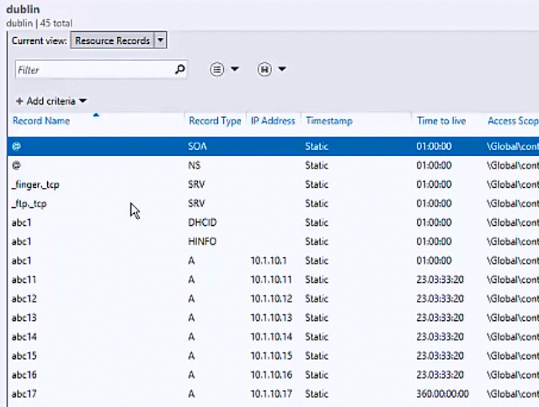The image size is (539, 407).
Task: Click the 360.00:00:00 time to live value
Action: [442, 394]
